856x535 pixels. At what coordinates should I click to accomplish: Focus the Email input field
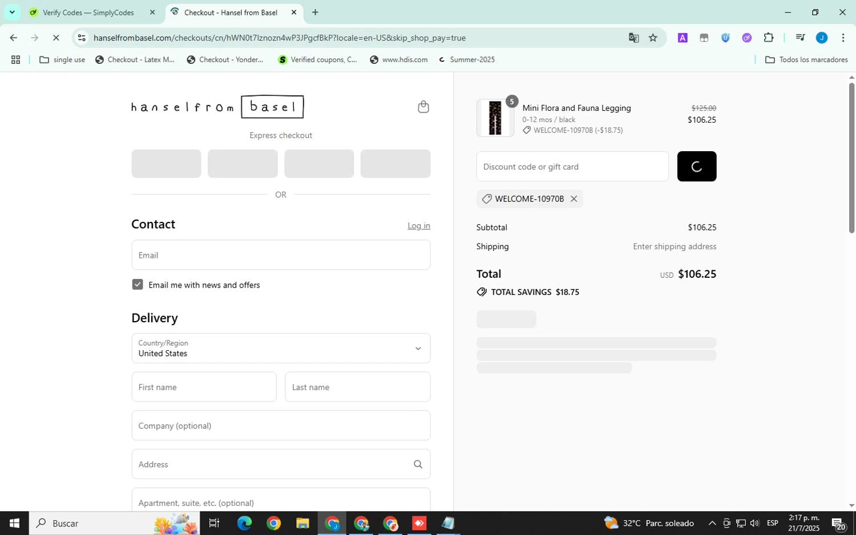tap(281, 255)
